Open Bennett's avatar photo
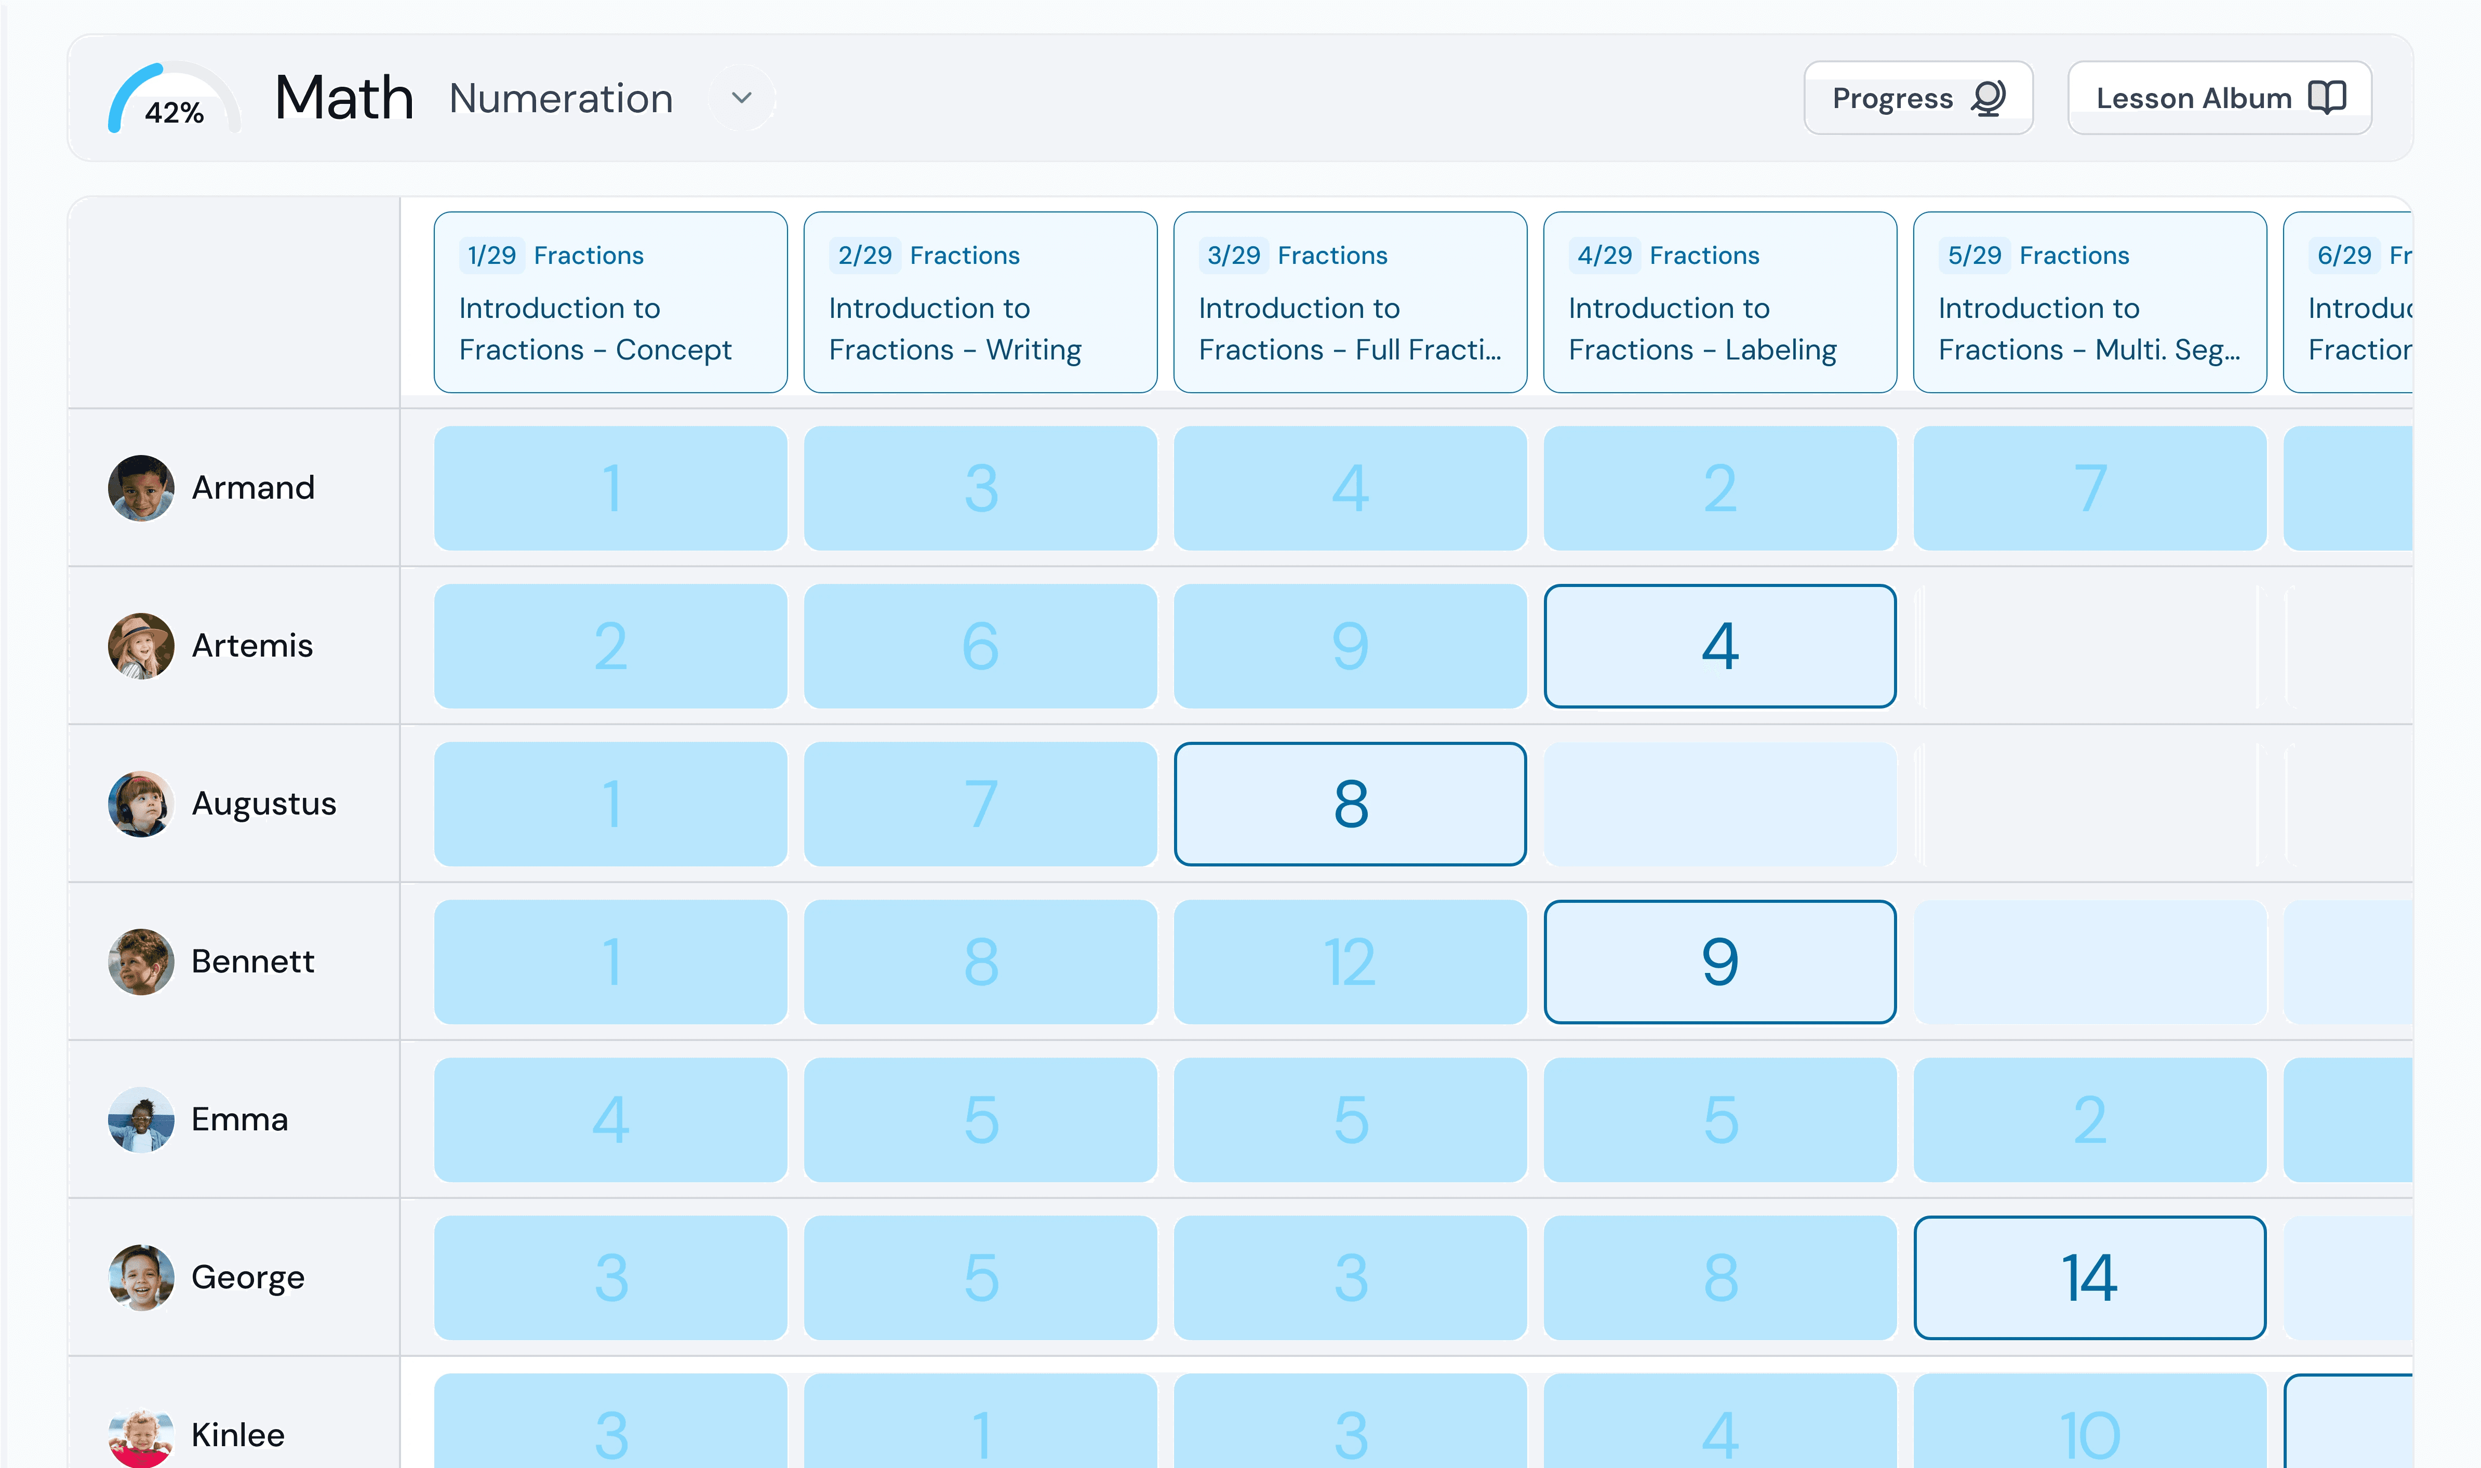2481x1468 pixels. tap(140, 962)
